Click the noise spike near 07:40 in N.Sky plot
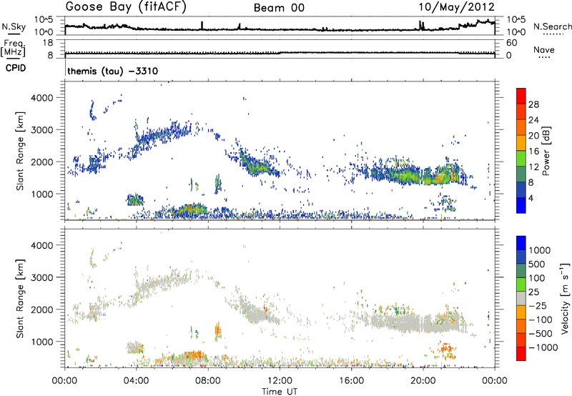This screenshot has height=396, width=572. [202, 25]
